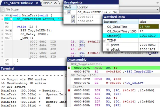Select OS_Global.Time / 1000 expression
The width and height of the screenshot is (160, 107).
pos(122,31)
